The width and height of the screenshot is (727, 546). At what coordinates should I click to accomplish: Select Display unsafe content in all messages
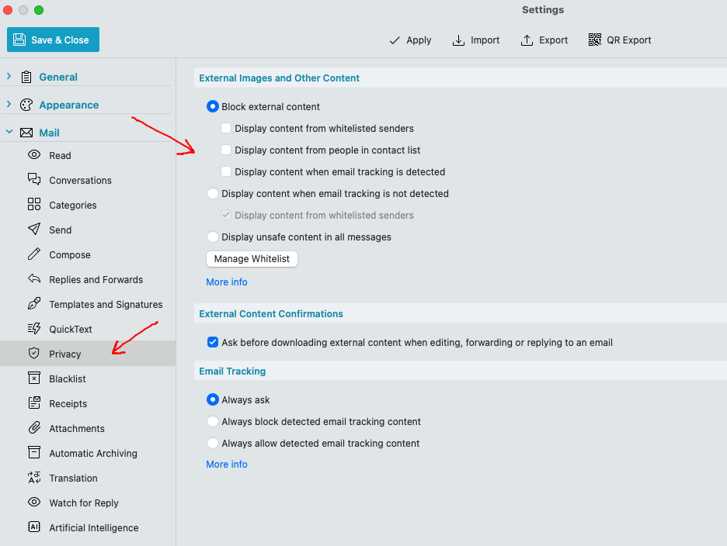212,237
